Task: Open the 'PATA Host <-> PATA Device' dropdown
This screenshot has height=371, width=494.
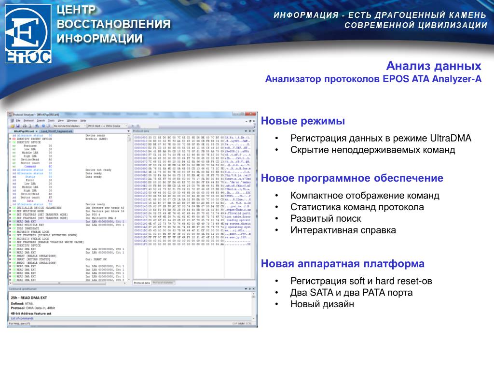Action: (x=108, y=126)
